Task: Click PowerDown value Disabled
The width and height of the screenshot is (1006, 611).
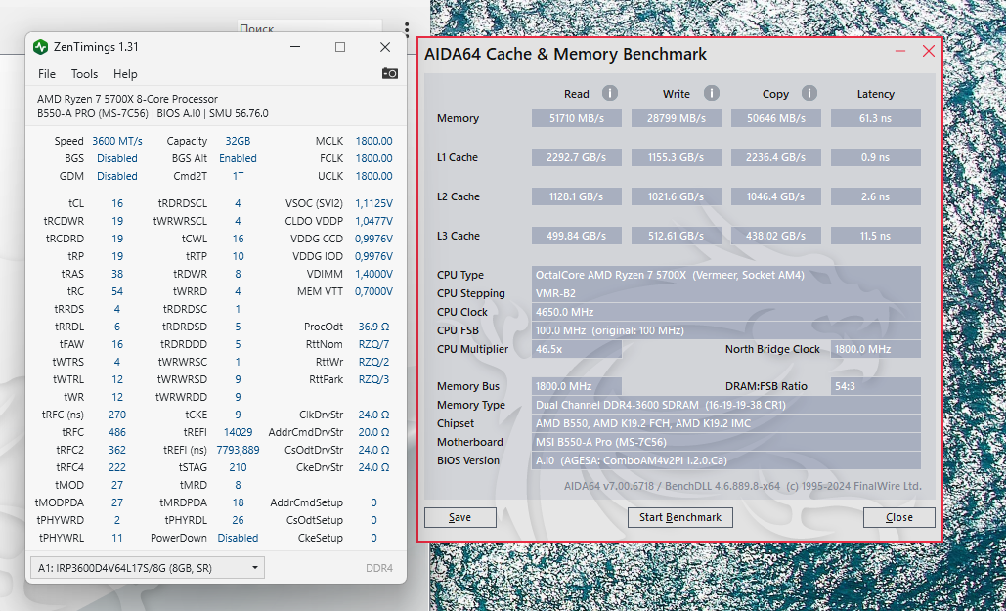Action: coord(238,538)
